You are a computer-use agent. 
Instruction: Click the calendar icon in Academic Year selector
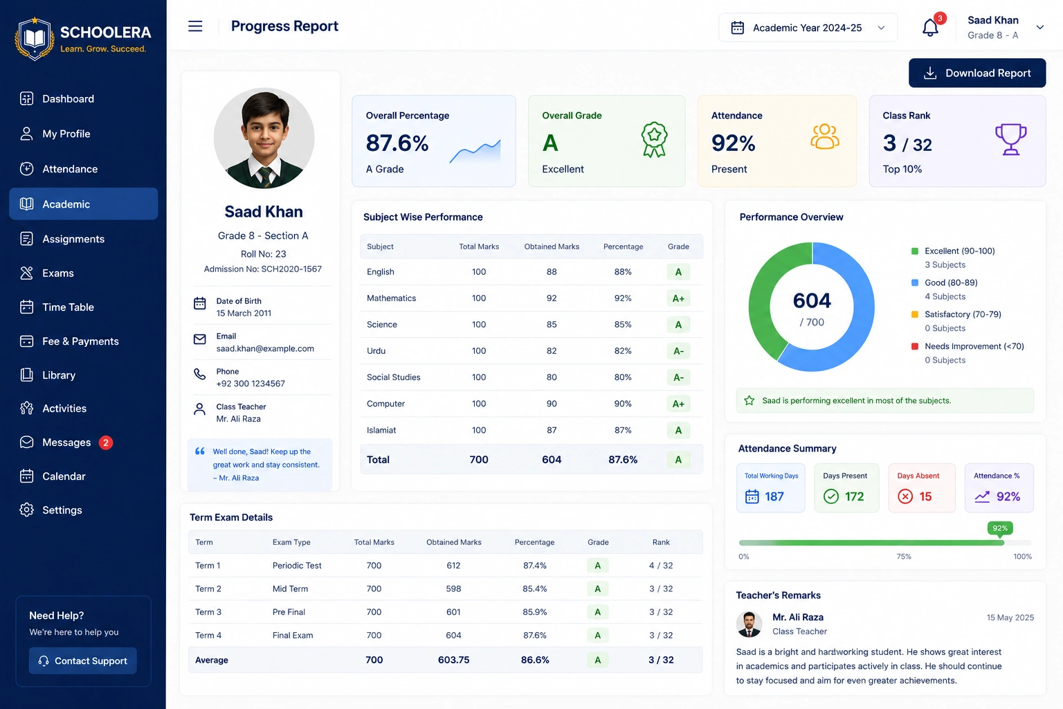coord(738,28)
